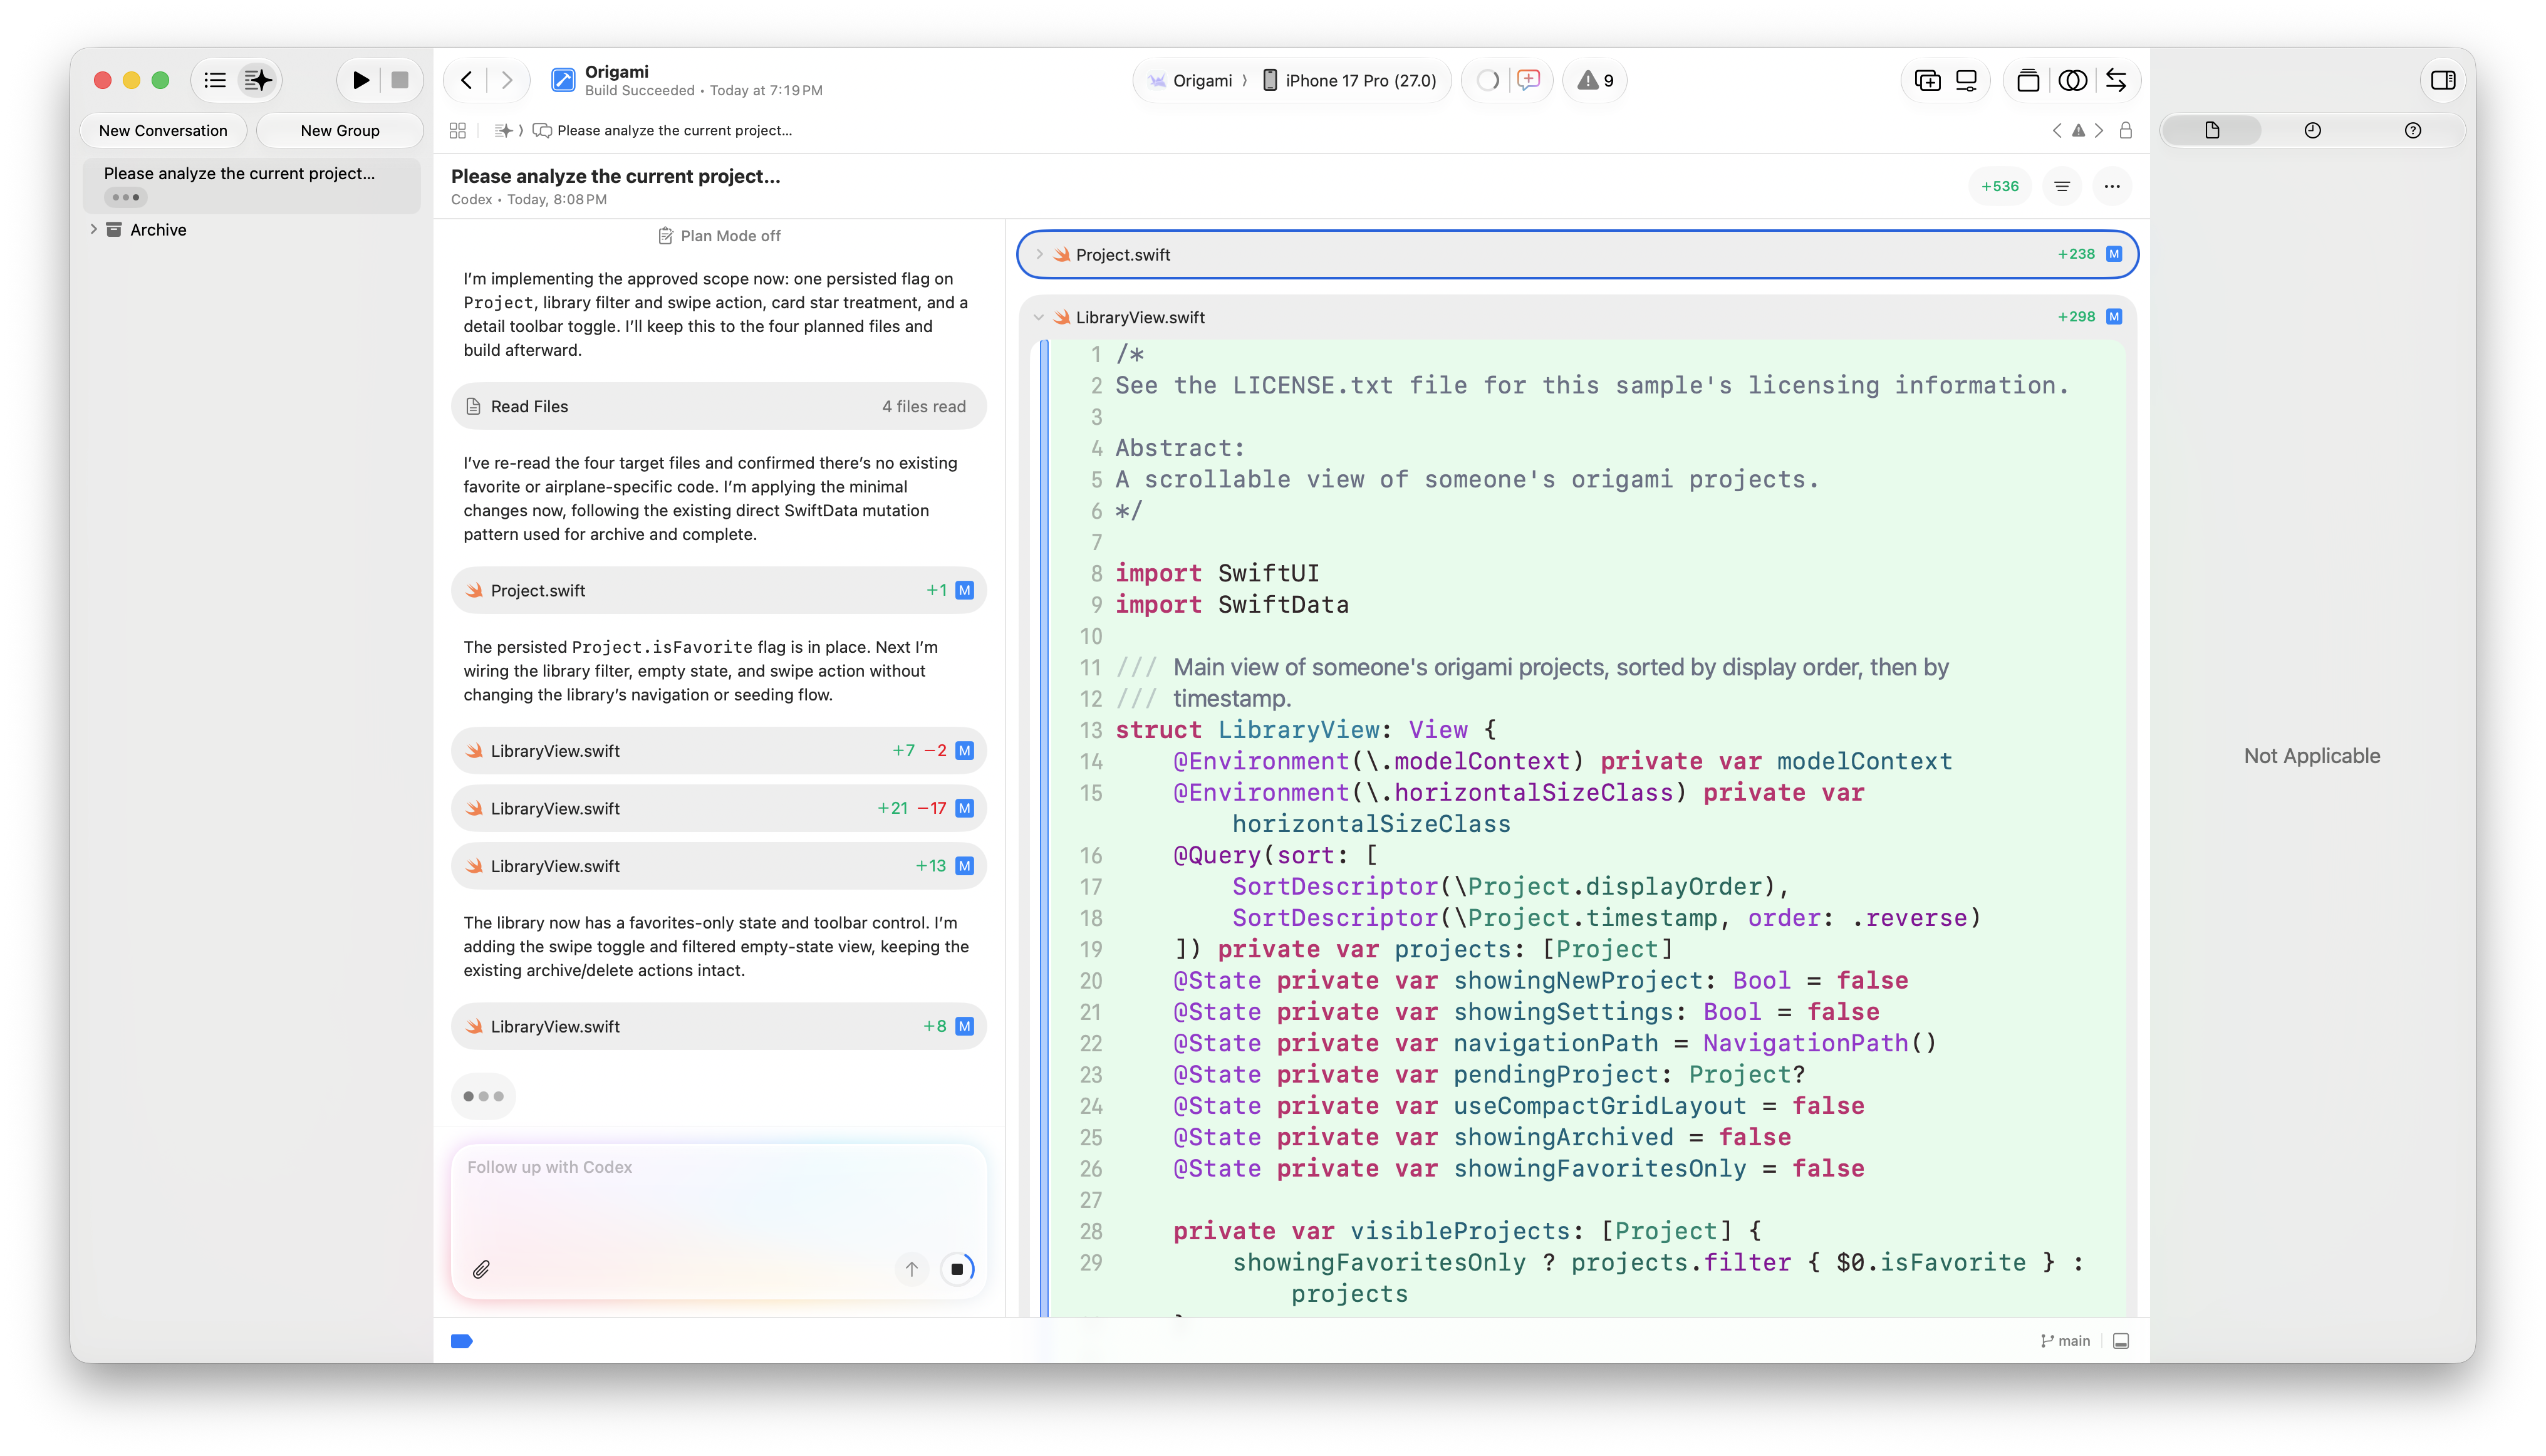This screenshot has width=2546, height=1456.
Task: Click the display monitor icon in toolbar
Action: coord(1966,80)
